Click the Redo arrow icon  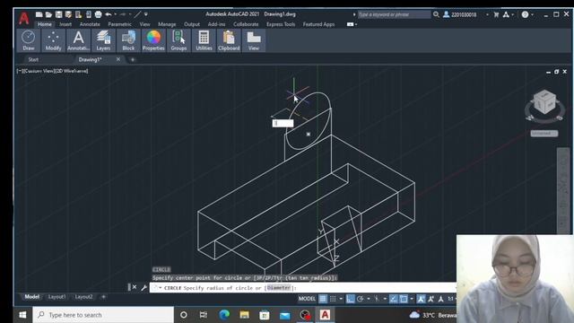tap(123, 14)
